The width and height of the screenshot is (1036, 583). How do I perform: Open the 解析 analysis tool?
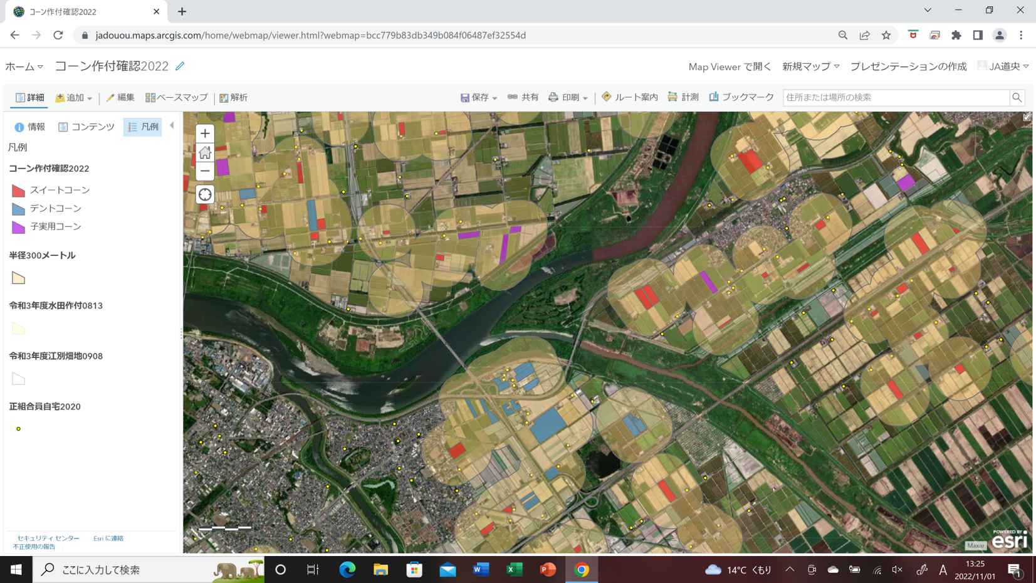pyautogui.click(x=233, y=98)
